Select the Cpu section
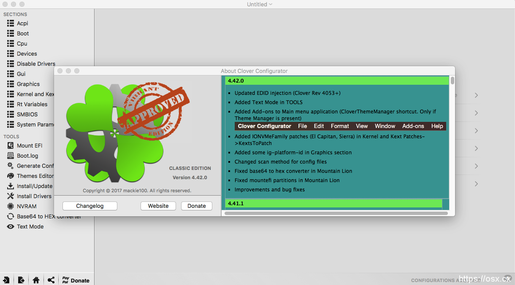Image resolution: width=515 pixels, height=285 pixels. click(x=22, y=43)
